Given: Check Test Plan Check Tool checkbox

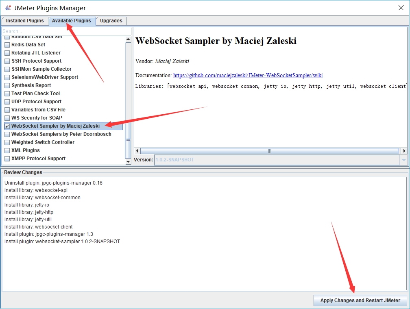Looking at the screenshot, I should (x=7, y=94).
